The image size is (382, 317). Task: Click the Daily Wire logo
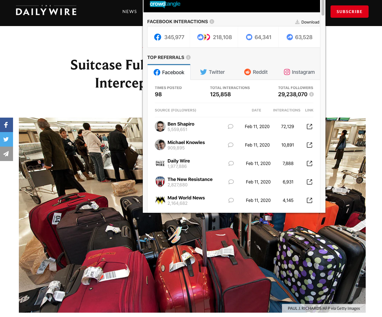[x=46, y=10]
